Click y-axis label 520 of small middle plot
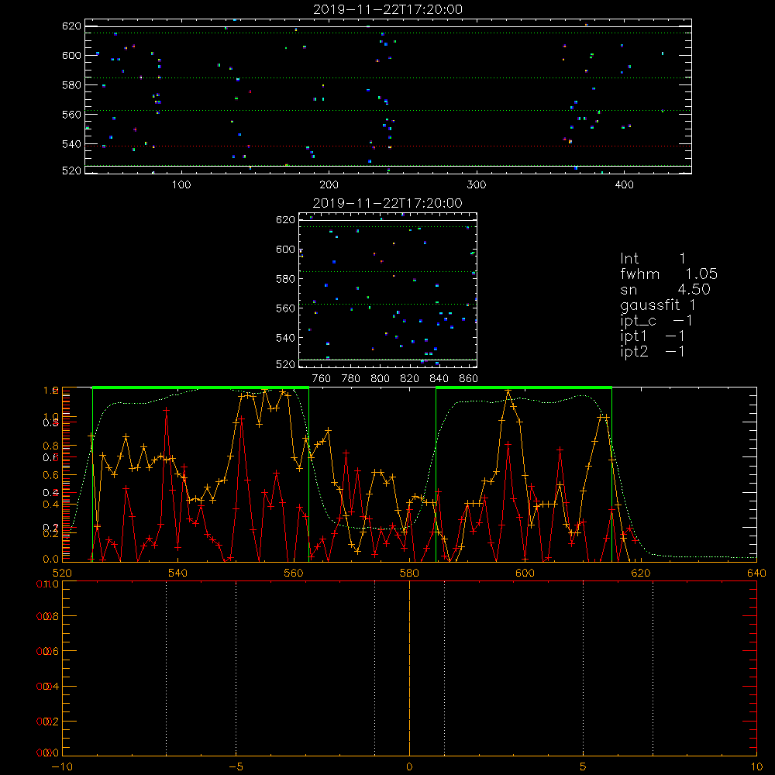775x775 pixels. [x=286, y=364]
